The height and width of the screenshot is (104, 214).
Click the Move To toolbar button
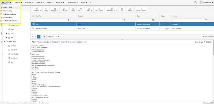pyautogui.click(x=81, y=10)
